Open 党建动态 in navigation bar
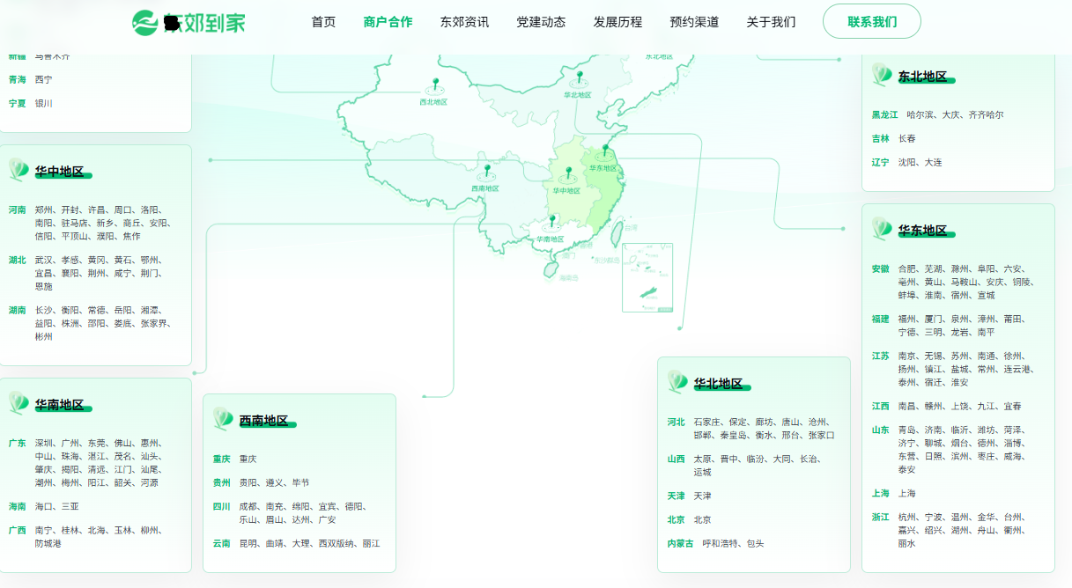Screen dimensions: 1072x588 541,22
